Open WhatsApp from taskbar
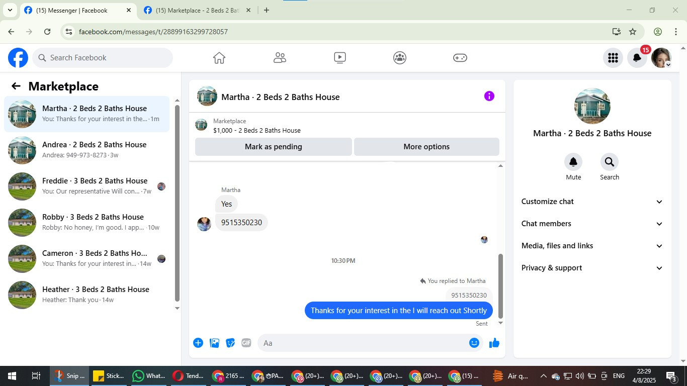The width and height of the screenshot is (687, 386). tap(149, 376)
